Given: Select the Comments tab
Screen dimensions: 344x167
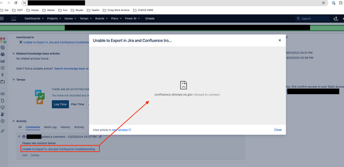Looking at the screenshot, I should pos(33,127).
